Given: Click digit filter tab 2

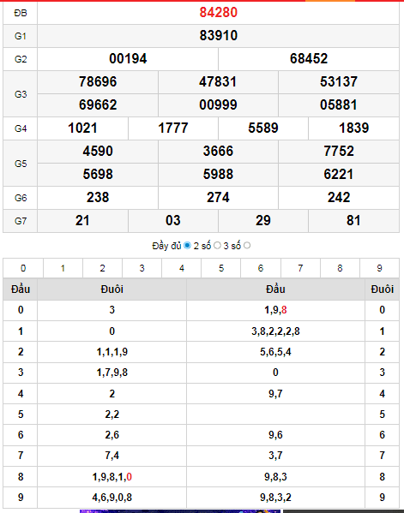Looking at the screenshot, I should [x=103, y=268].
